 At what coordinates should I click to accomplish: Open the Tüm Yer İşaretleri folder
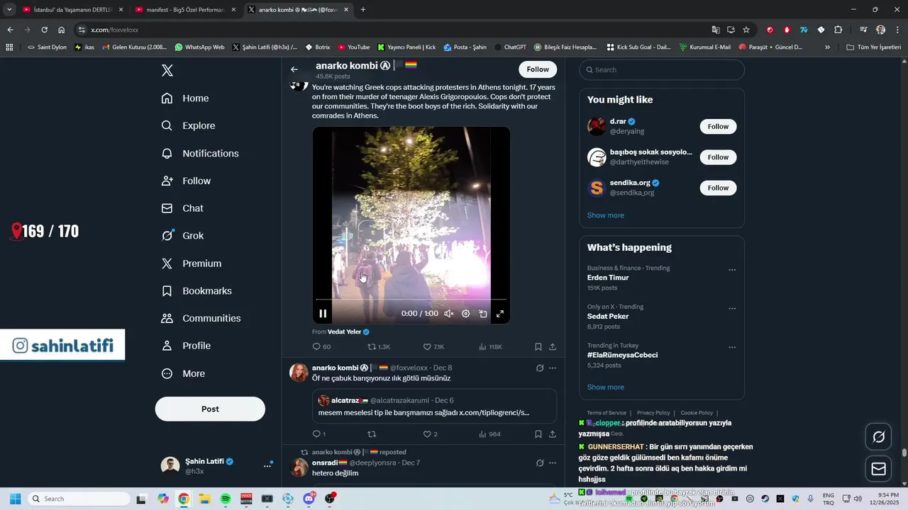pos(874,47)
